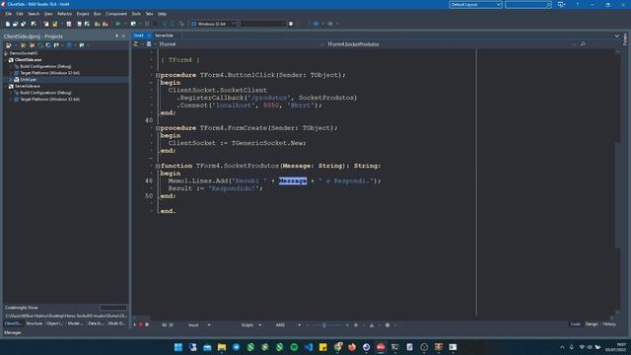Click the Windows Start button

(x=178, y=347)
